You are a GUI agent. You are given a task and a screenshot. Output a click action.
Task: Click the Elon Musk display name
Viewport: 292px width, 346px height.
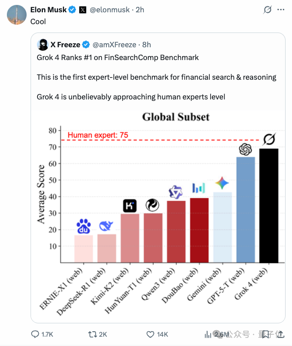pyautogui.click(x=48, y=10)
